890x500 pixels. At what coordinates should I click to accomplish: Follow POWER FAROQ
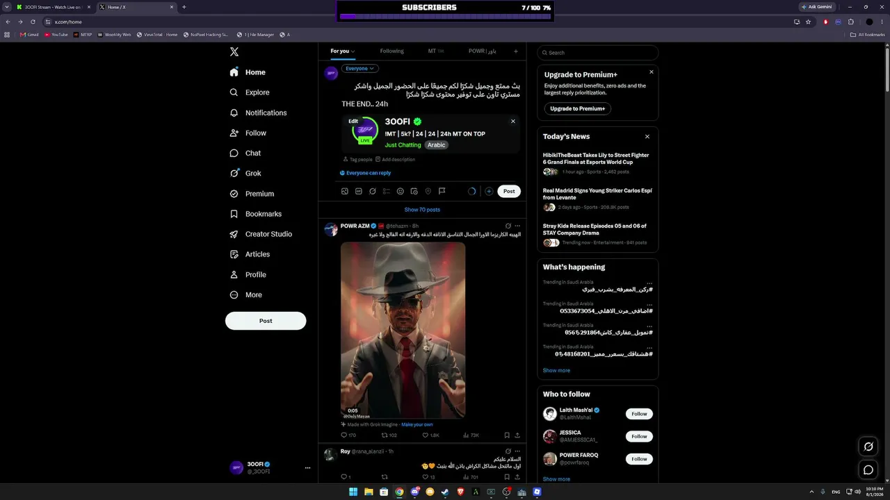tap(639, 459)
